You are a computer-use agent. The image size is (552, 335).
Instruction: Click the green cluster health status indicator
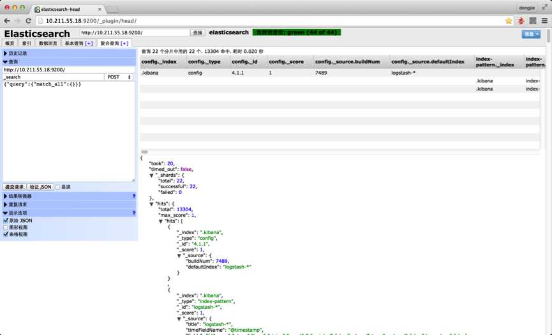297,33
